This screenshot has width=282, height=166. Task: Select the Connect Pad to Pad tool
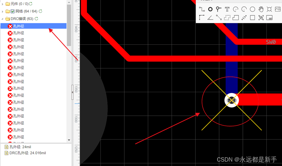[x=219, y=18]
